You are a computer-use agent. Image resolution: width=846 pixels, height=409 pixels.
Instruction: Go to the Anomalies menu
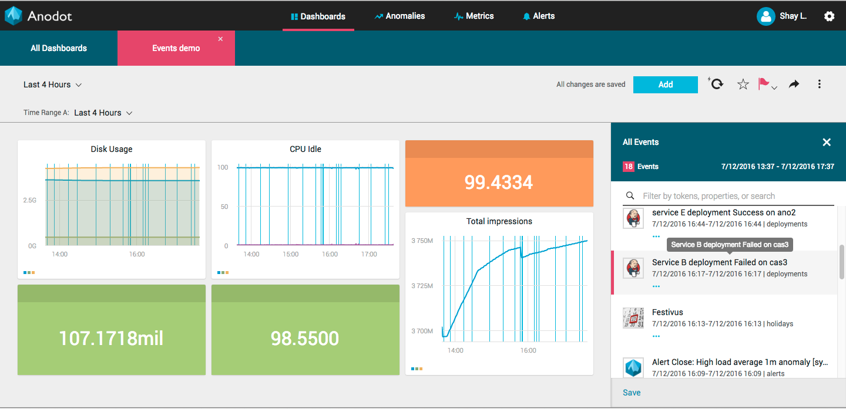tap(399, 16)
